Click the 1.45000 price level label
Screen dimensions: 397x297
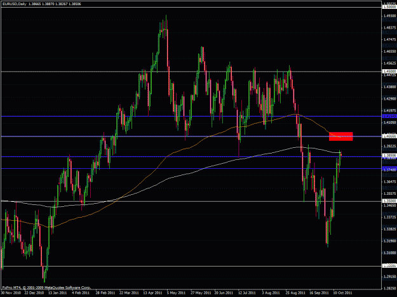click(389, 72)
